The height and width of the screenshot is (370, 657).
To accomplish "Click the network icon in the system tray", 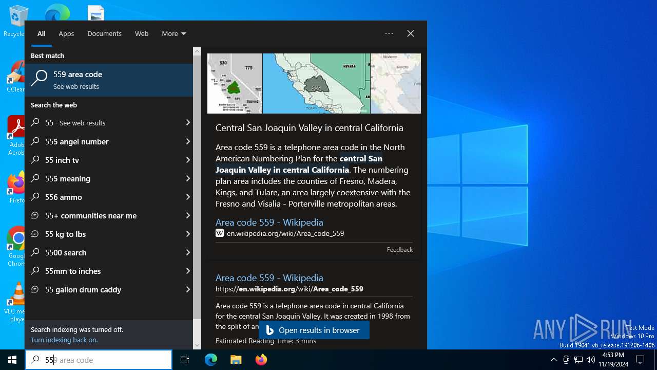I will [x=578, y=360].
